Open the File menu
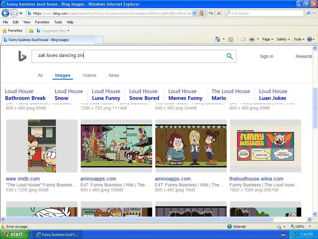 5,22
